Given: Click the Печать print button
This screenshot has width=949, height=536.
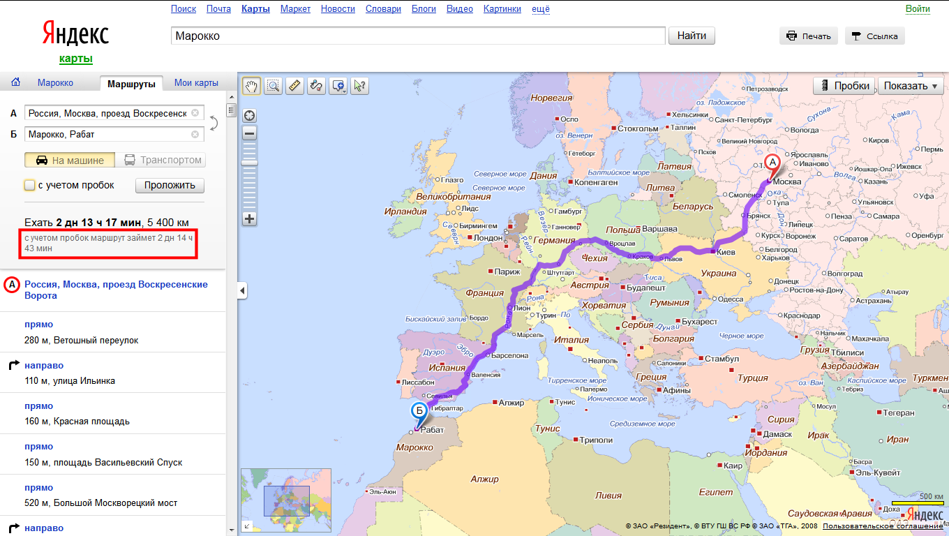Looking at the screenshot, I should pyautogui.click(x=809, y=36).
